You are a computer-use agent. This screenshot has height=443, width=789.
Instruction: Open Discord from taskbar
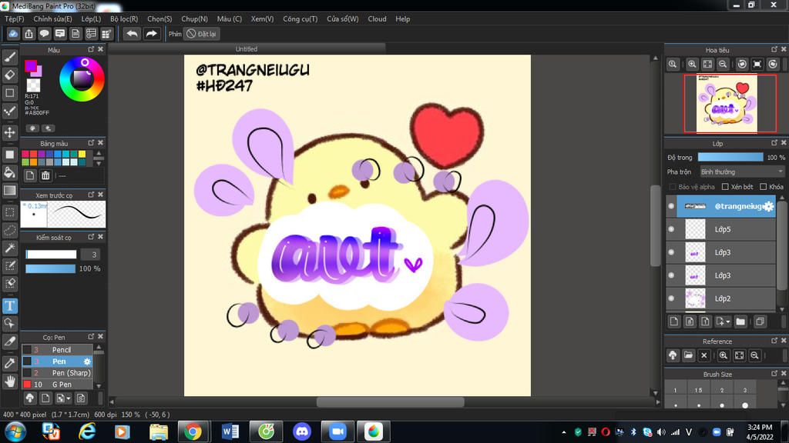click(302, 431)
